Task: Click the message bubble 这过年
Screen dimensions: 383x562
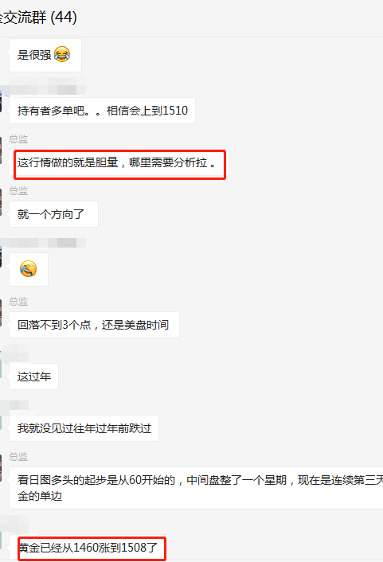Action: coord(34,377)
